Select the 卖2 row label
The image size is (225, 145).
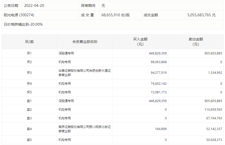coord(29,109)
